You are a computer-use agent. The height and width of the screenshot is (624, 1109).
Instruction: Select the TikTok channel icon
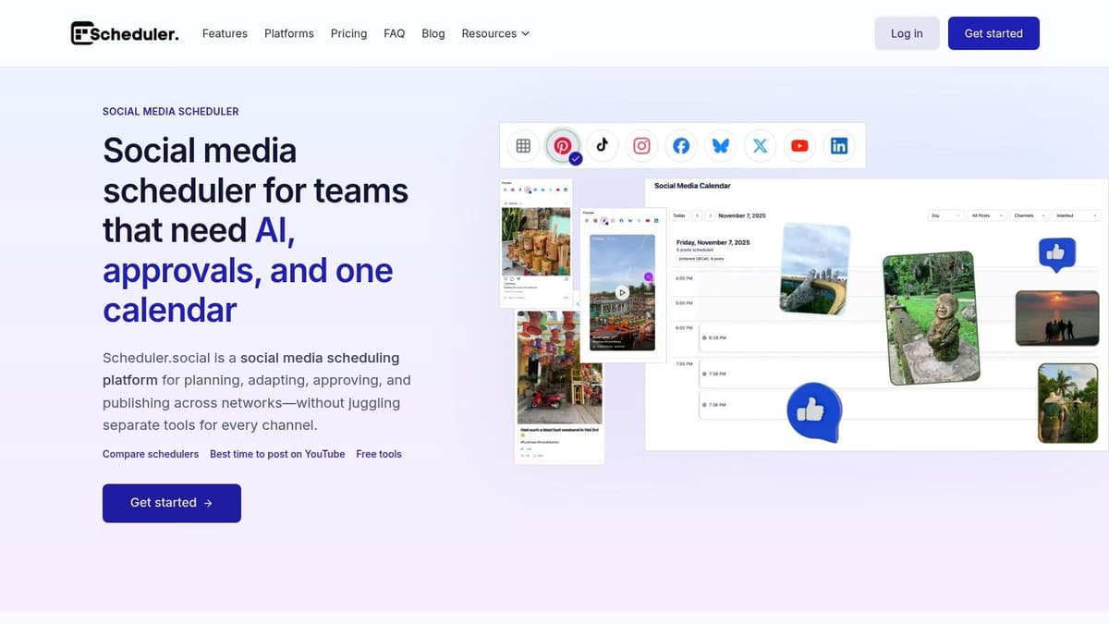click(603, 145)
